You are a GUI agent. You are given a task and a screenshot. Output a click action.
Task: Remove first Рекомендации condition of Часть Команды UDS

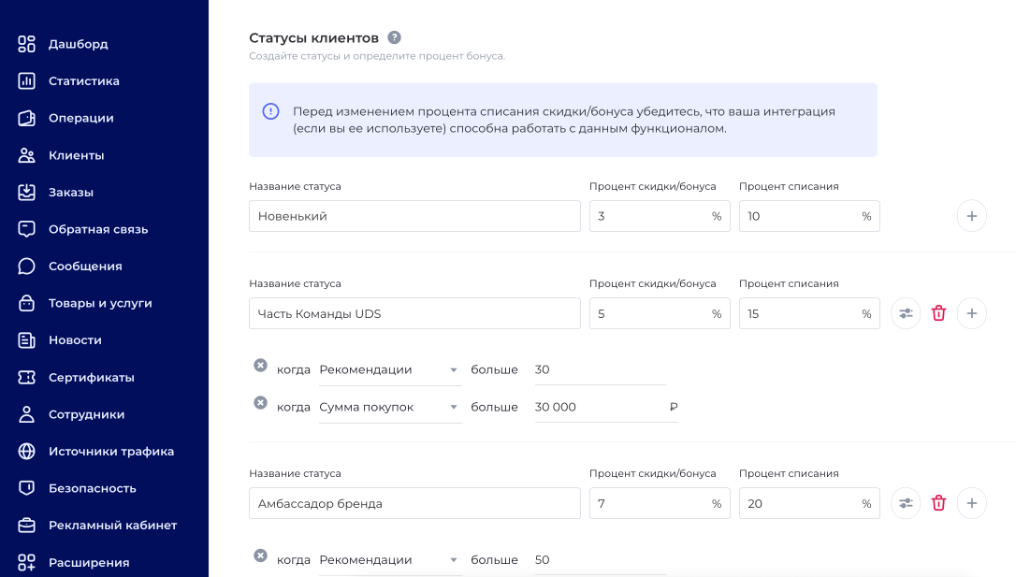[260, 366]
